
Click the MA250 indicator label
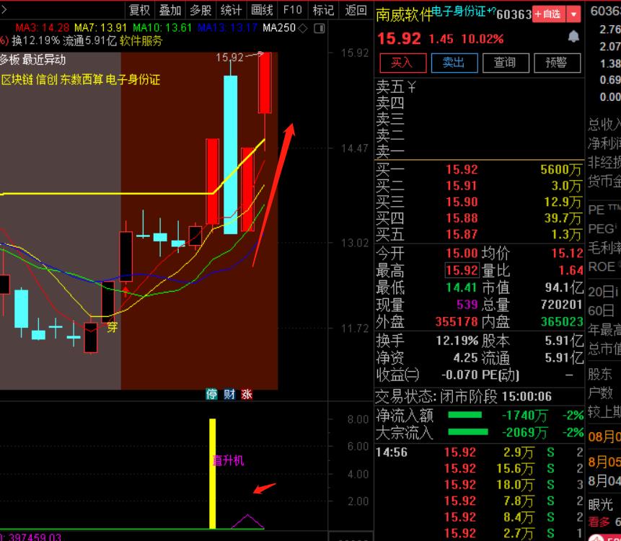click(x=279, y=28)
